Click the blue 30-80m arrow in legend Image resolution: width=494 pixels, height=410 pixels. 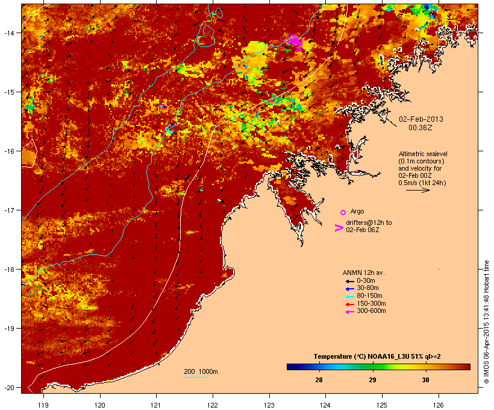pos(350,289)
